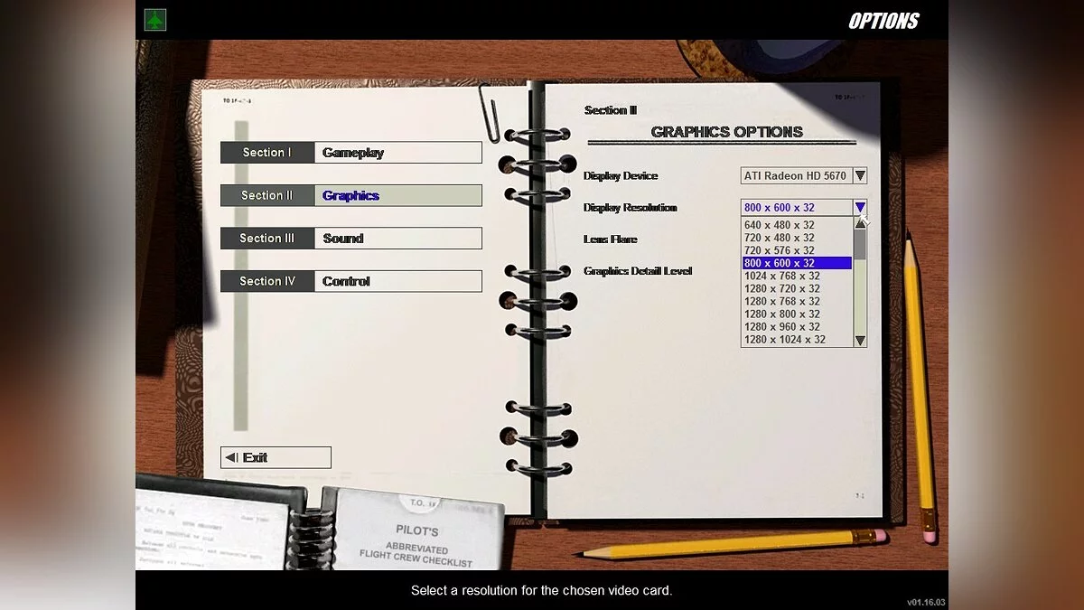Choose 640 x 480 x 32 resolution
Viewport: 1084px width, 610px height.
pyautogui.click(x=797, y=225)
